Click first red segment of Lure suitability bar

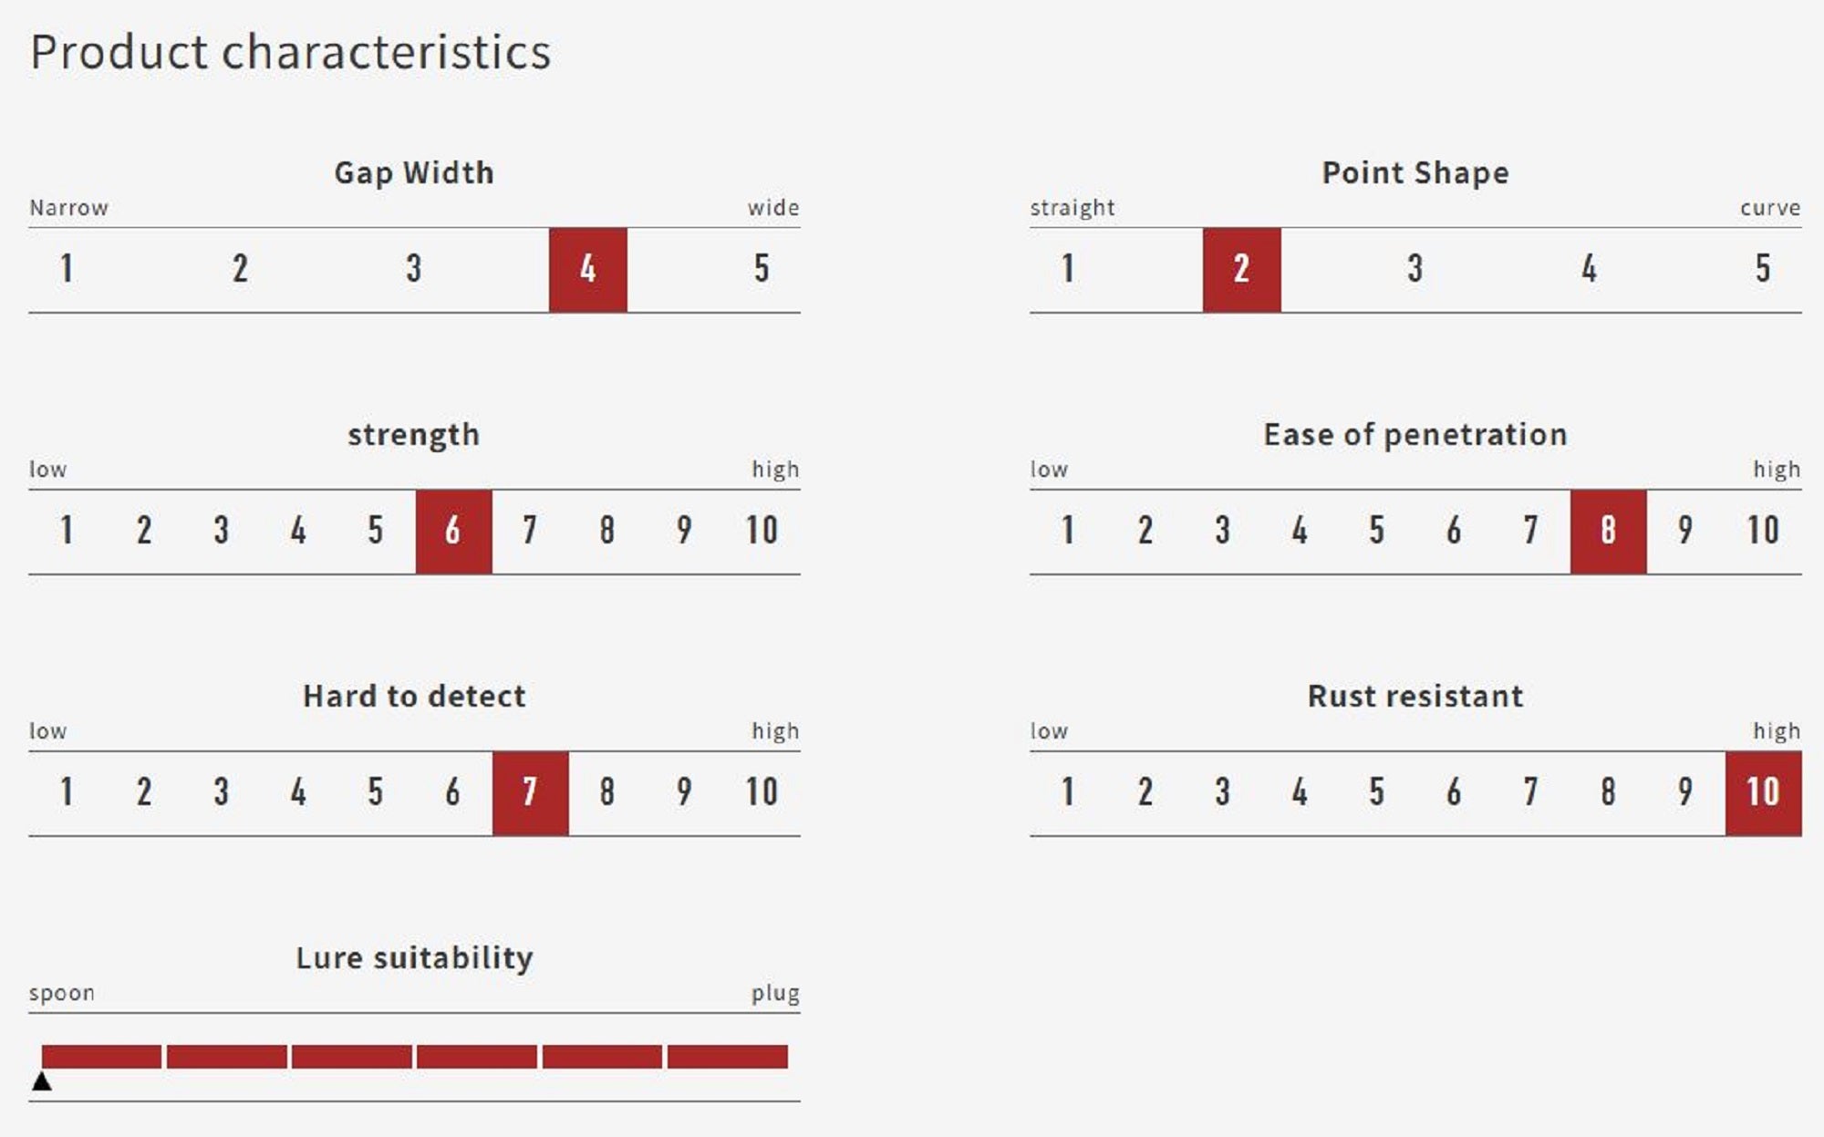tap(101, 1057)
